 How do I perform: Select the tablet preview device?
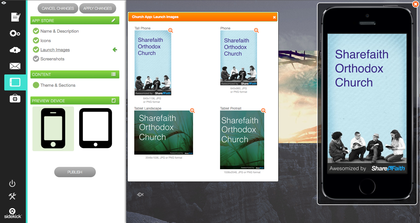[96, 128]
